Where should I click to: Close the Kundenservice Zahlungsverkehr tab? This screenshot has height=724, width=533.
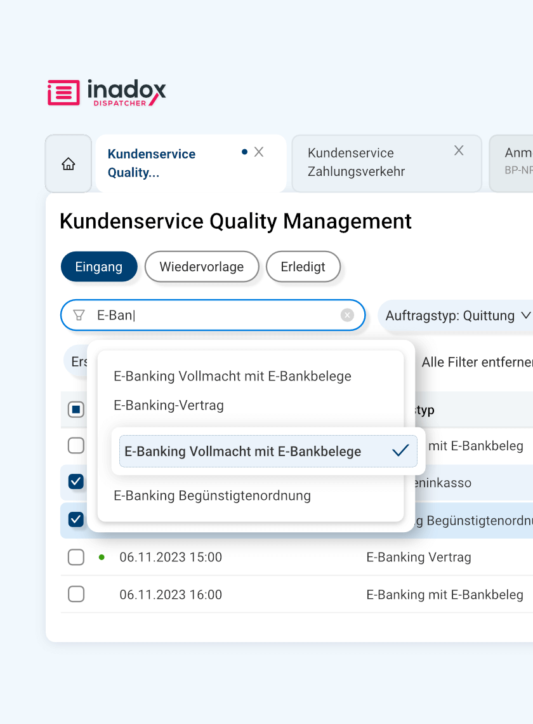[459, 151]
